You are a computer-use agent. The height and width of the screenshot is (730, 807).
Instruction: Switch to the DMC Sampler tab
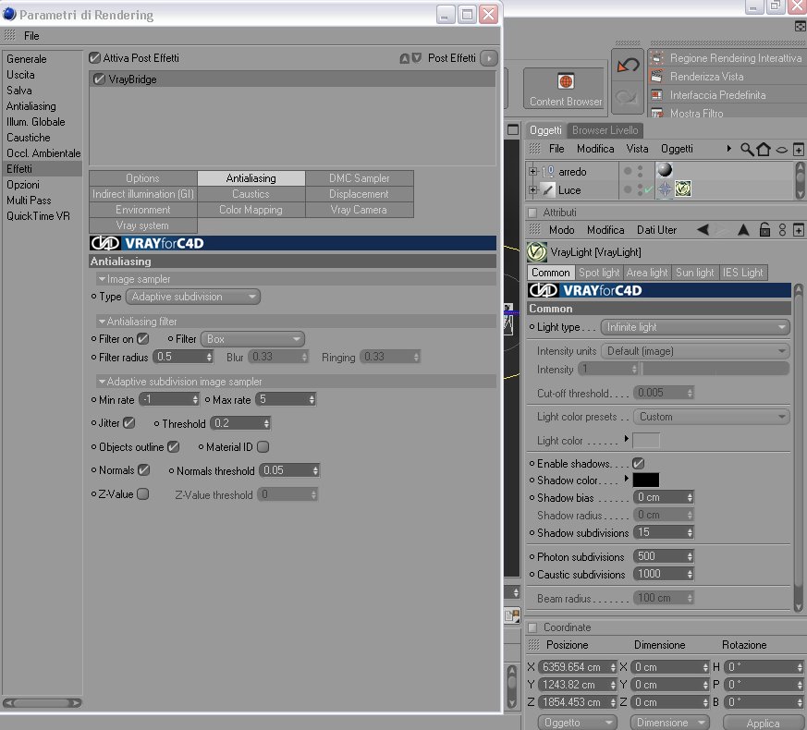[x=360, y=178]
